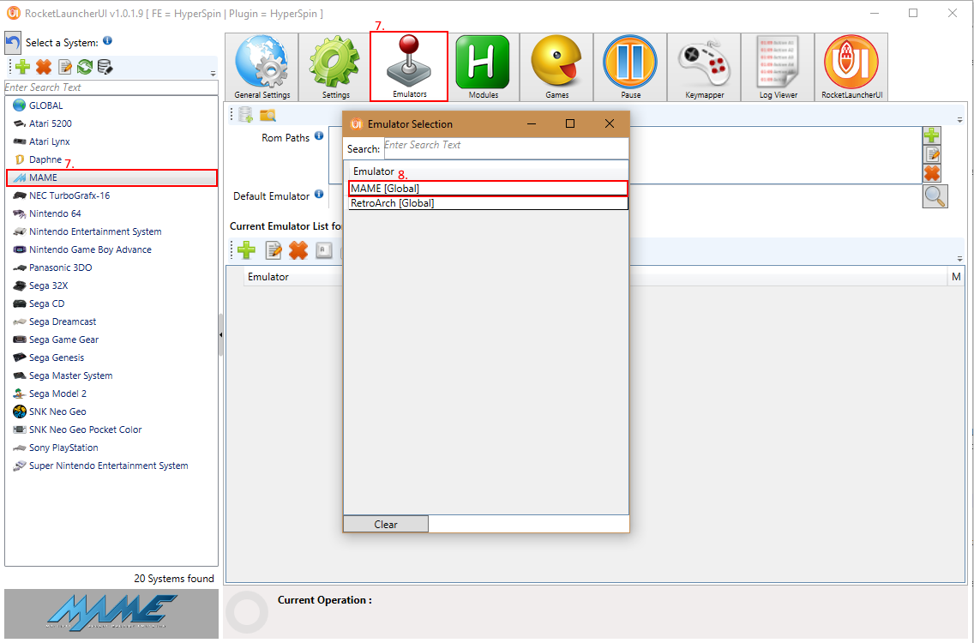The height and width of the screenshot is (643, 974).
Task: Click the back arrow icon beside Select a System
Action: 12,43
